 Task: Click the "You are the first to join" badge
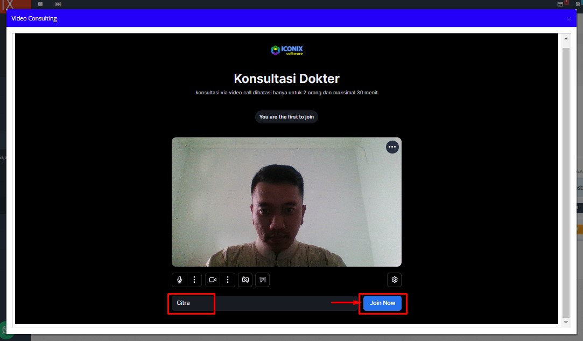coord(286,117)
